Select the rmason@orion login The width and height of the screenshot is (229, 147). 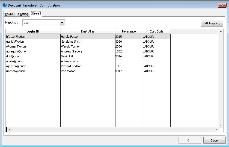[x=16, y=71]
